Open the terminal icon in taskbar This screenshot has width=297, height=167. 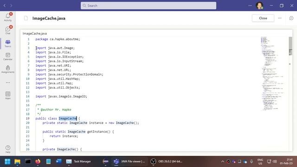point(28,161)
